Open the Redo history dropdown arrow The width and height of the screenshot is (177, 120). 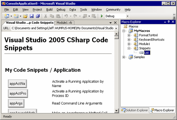(x=80, y=16)
